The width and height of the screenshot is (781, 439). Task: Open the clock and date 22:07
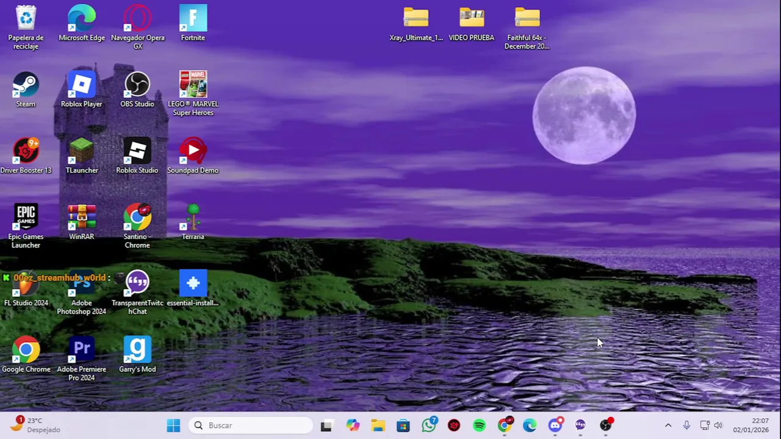click(751, 426)
